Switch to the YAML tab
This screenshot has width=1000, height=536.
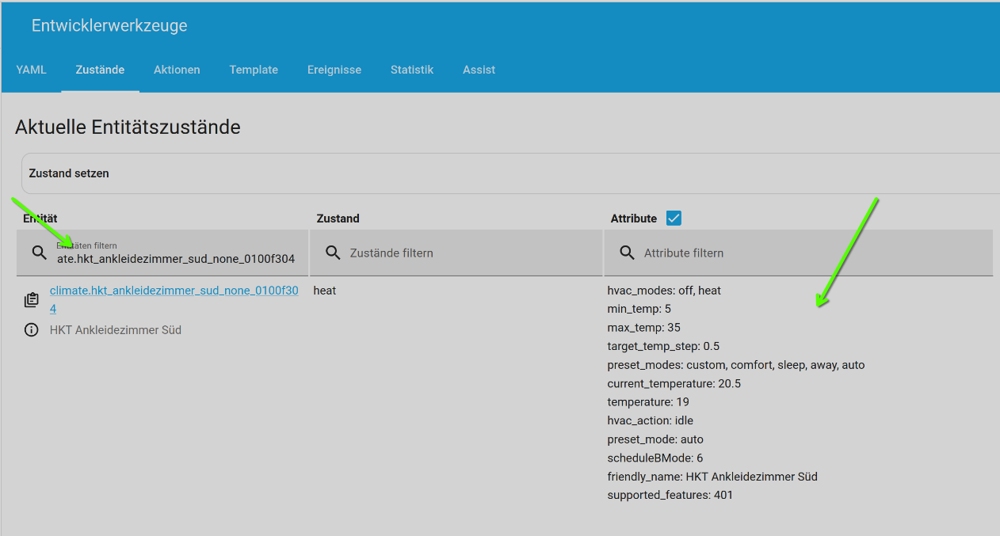tap(31, 70)
